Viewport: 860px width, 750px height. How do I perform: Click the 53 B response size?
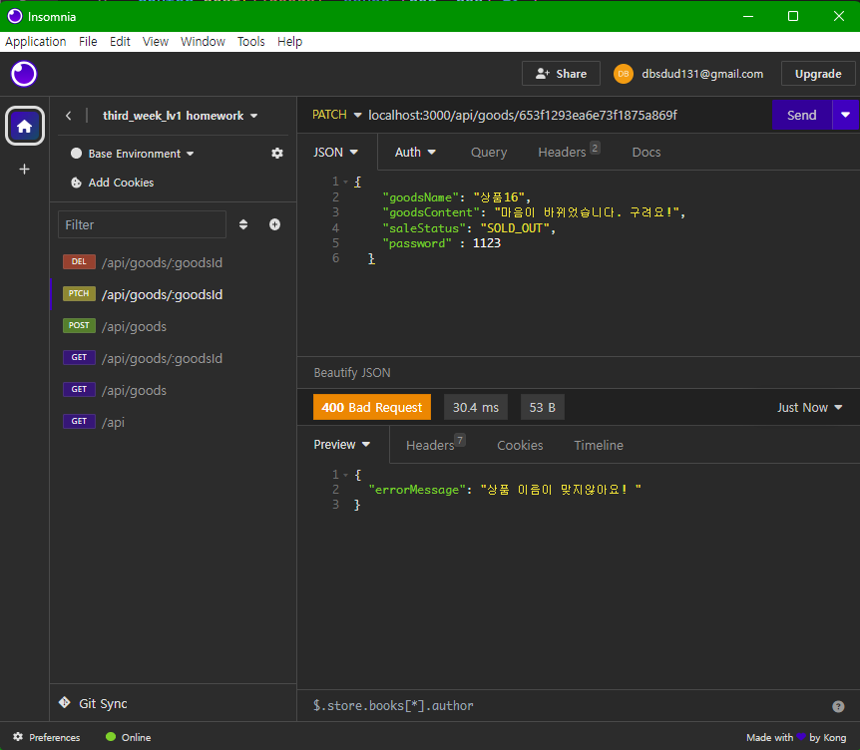pos(543,407)
